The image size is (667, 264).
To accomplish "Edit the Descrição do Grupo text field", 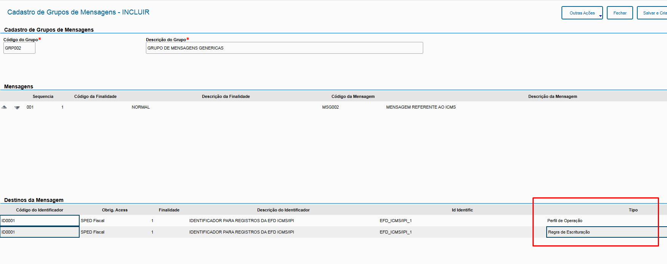I will [284, 48].
